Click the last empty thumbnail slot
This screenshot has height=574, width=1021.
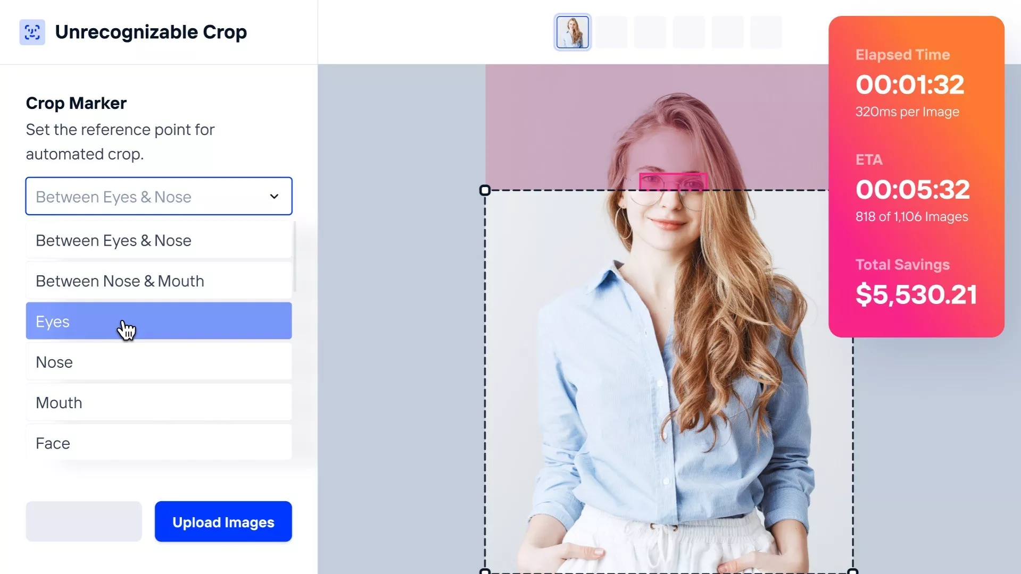tap(766, 32)
